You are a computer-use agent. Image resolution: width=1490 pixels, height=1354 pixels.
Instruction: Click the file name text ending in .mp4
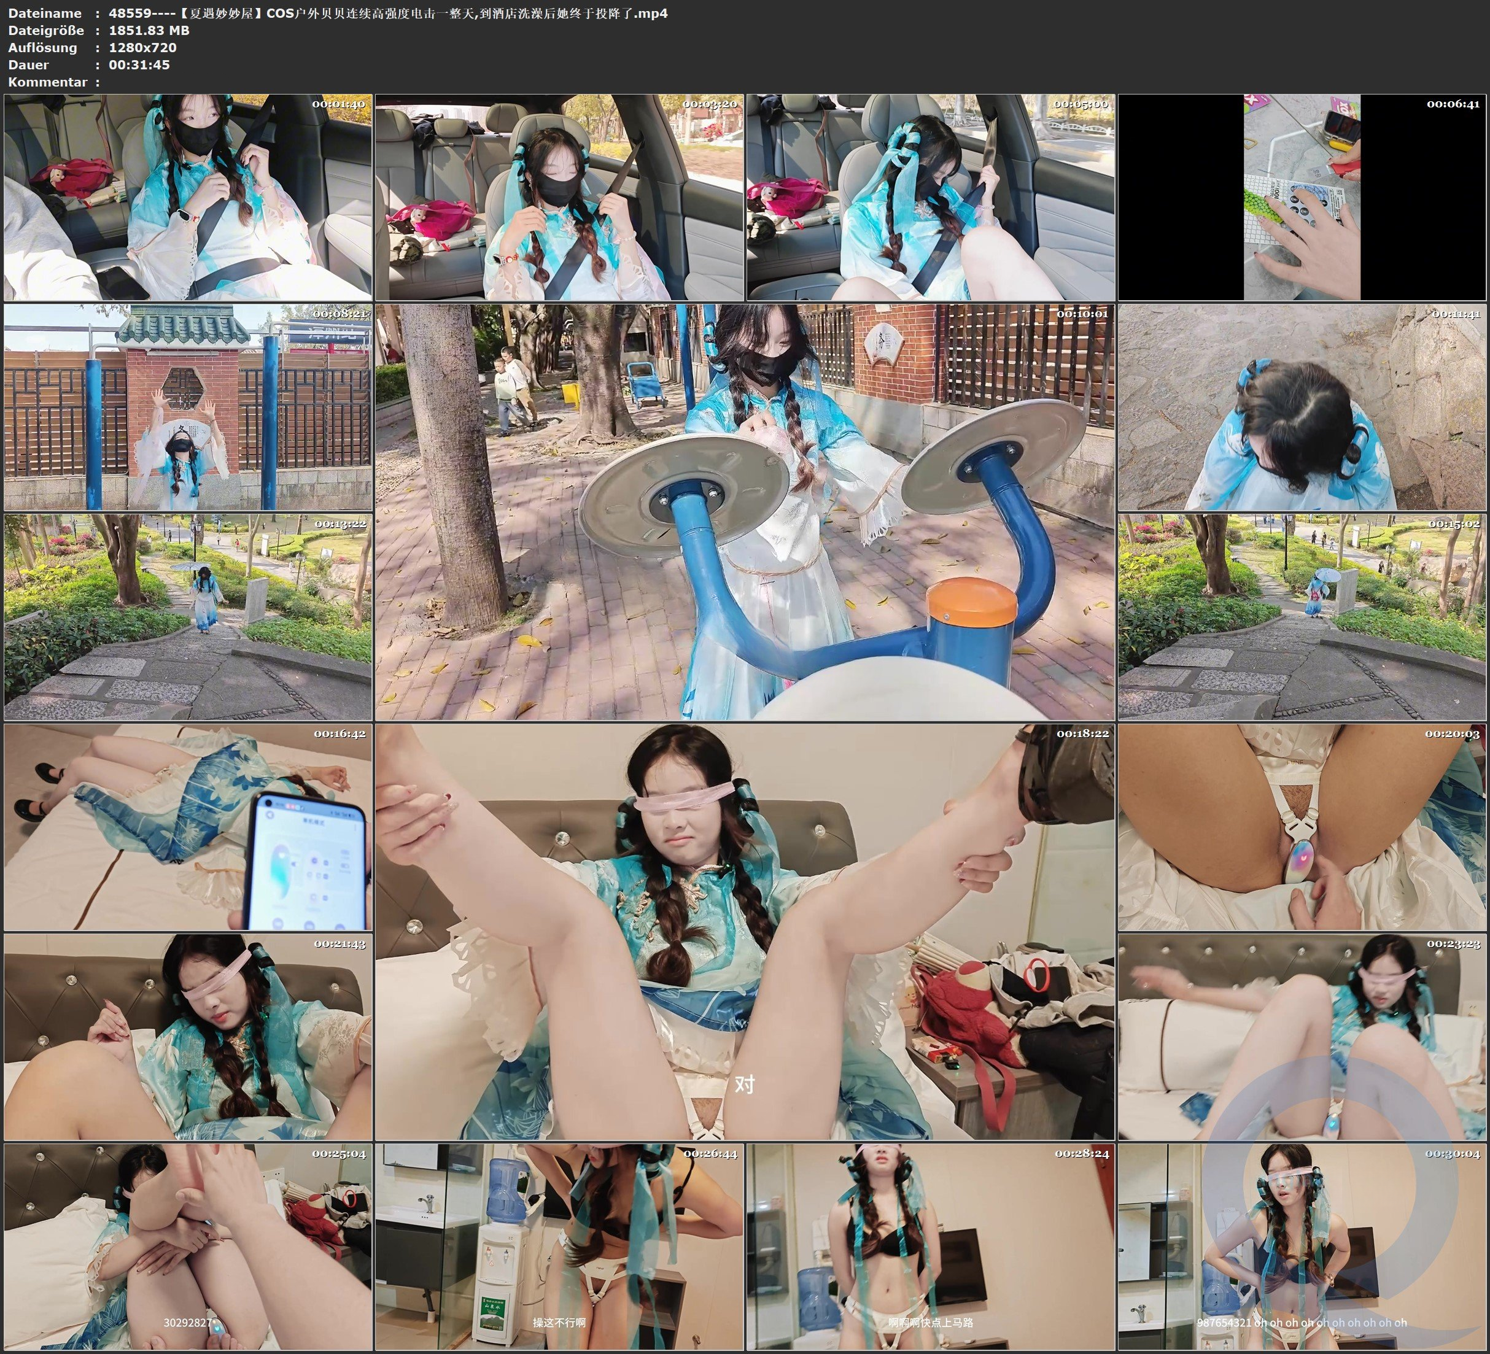coord(388,12)
